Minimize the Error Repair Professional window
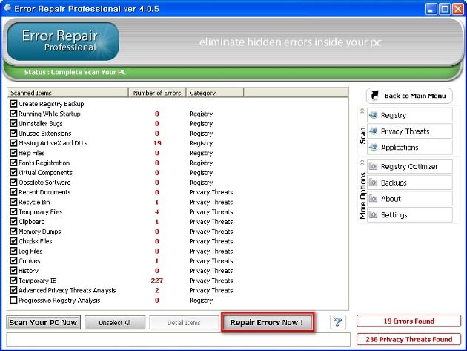This screenshot has width=467, height=351. [x=431, y=9]
